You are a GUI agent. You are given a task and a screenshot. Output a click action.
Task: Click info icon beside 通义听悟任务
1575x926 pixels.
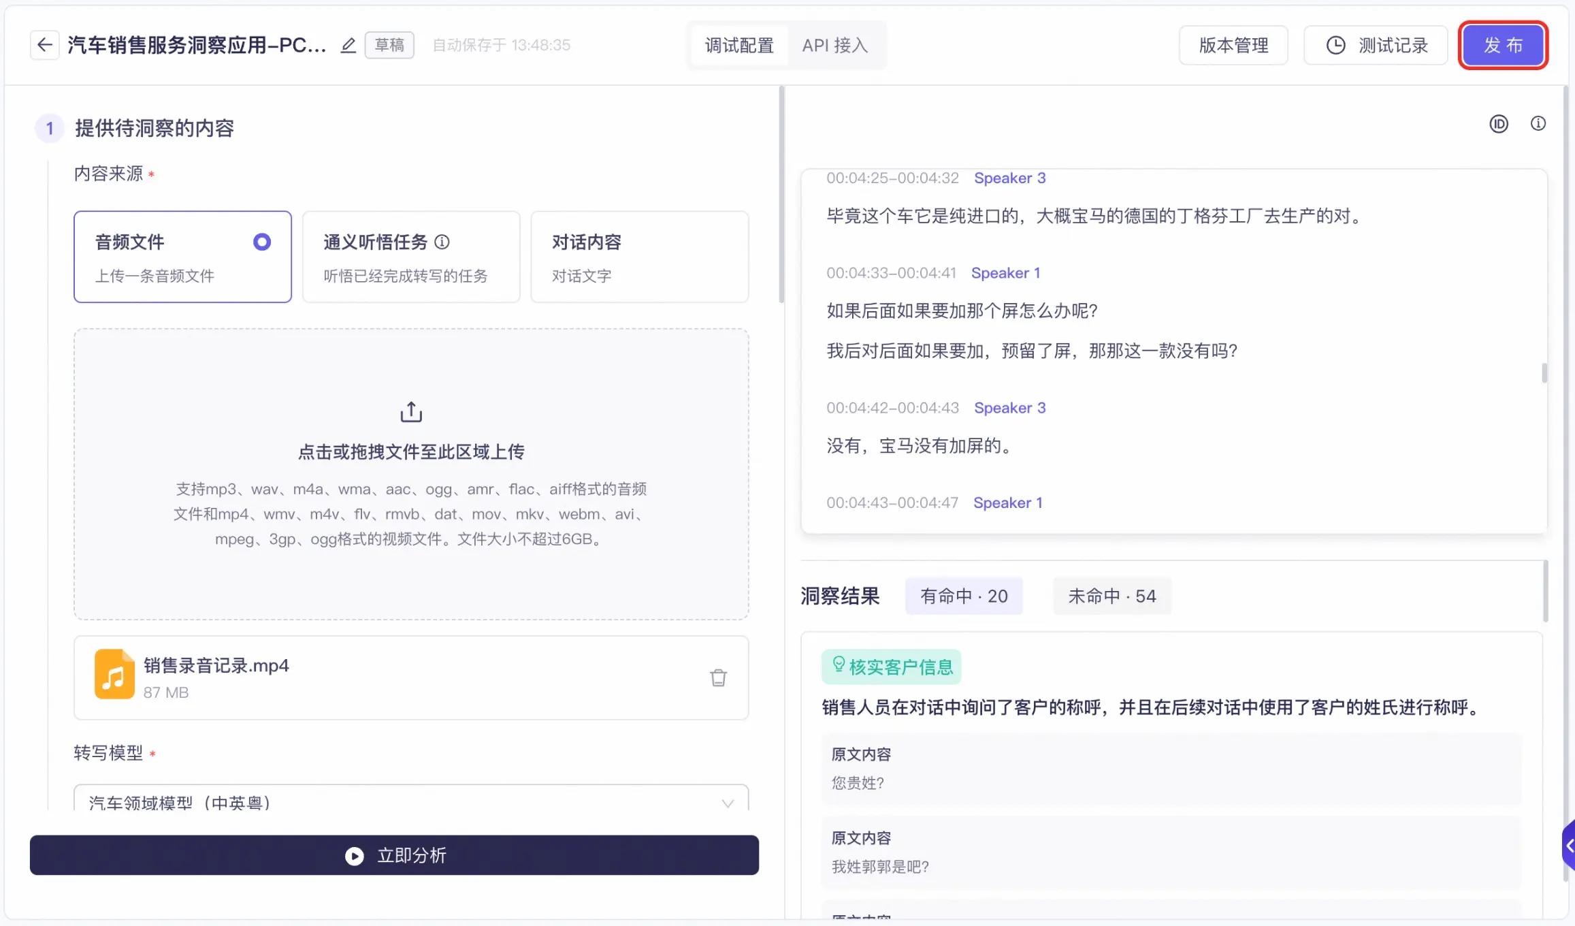(x=442, y=242)
